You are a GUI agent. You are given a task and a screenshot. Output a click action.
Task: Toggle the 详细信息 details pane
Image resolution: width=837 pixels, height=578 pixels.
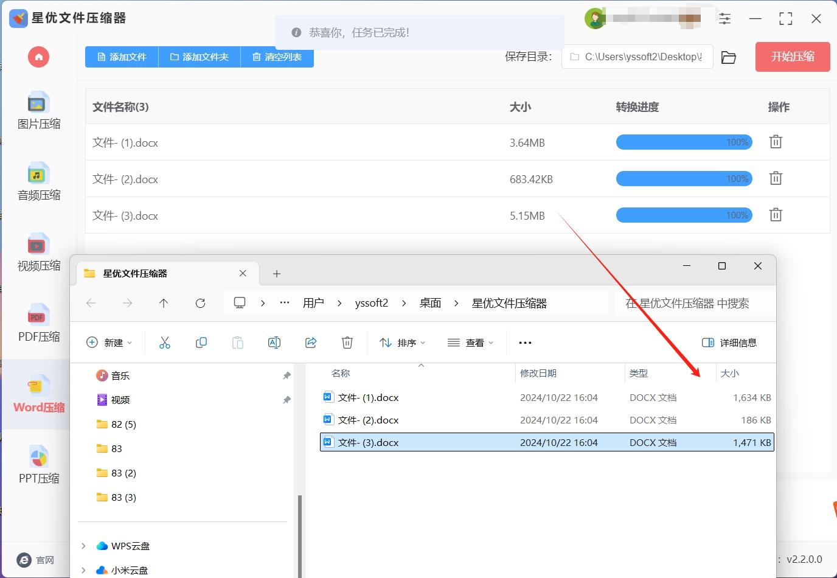pyautogui.click(x=729, y=343)
